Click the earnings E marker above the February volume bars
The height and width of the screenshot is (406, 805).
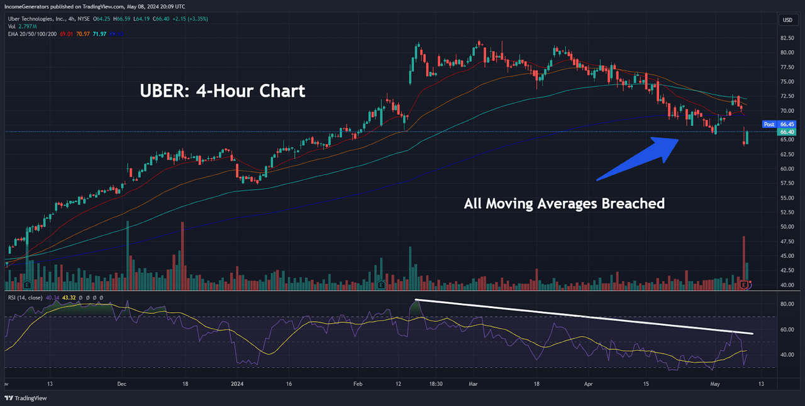pyautogui.click(x=381, y=284)
